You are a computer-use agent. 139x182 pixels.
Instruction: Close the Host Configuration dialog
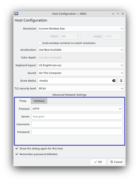click(123, 14)
